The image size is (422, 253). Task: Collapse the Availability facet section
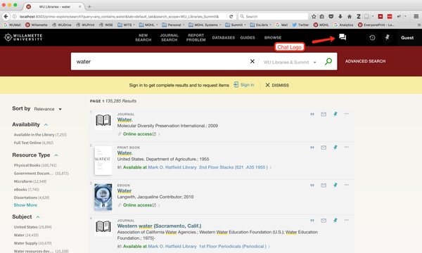(x=46, y=125)
